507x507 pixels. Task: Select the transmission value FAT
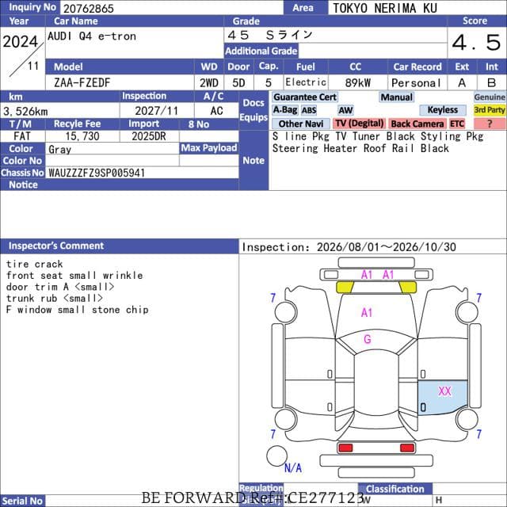click(x=22, y=136)
